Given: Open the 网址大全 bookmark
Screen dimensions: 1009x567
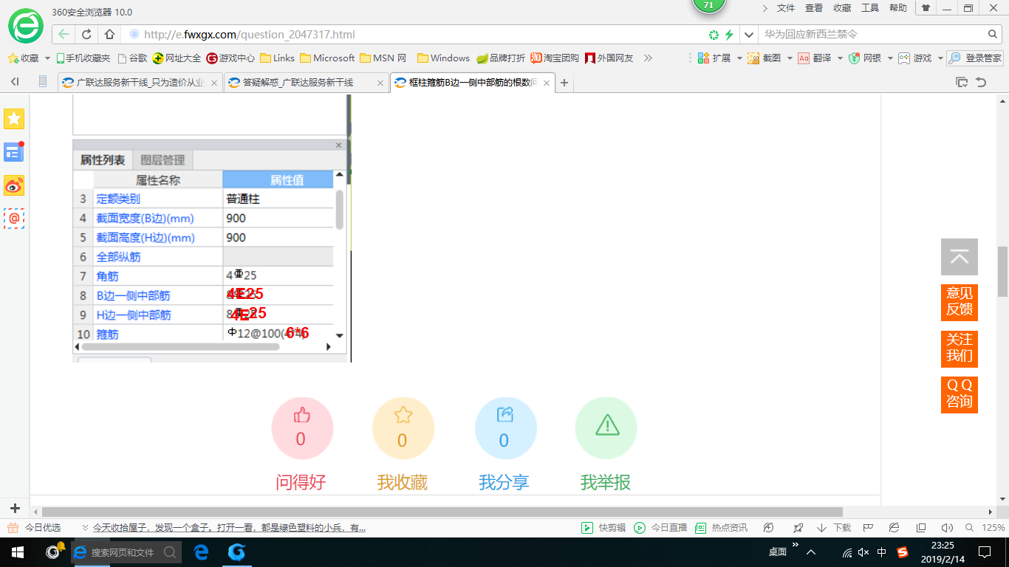Looking at the screenshot, I should [177, 58].
